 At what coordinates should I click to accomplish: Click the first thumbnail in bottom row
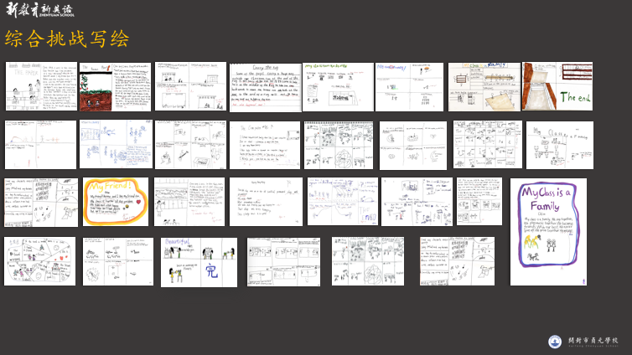tap(39, 261)
